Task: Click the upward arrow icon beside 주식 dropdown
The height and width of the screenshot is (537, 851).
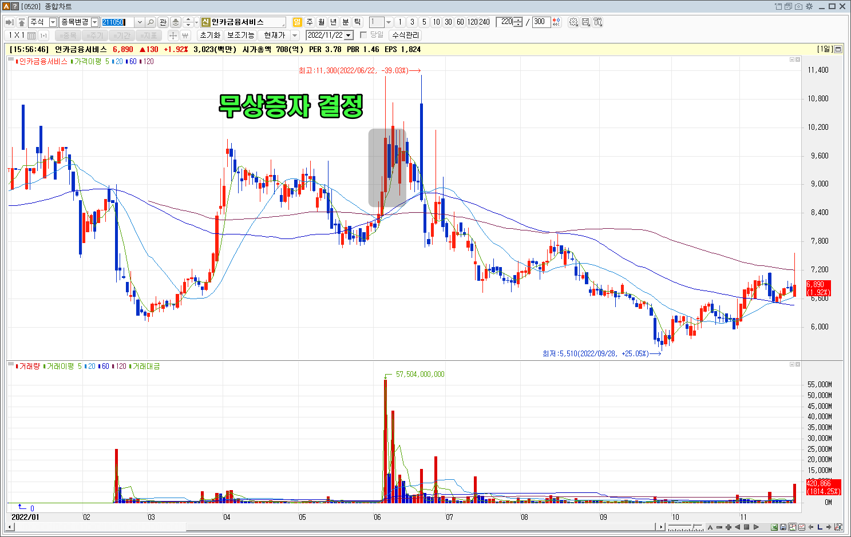Action: [x=22, y=22]
